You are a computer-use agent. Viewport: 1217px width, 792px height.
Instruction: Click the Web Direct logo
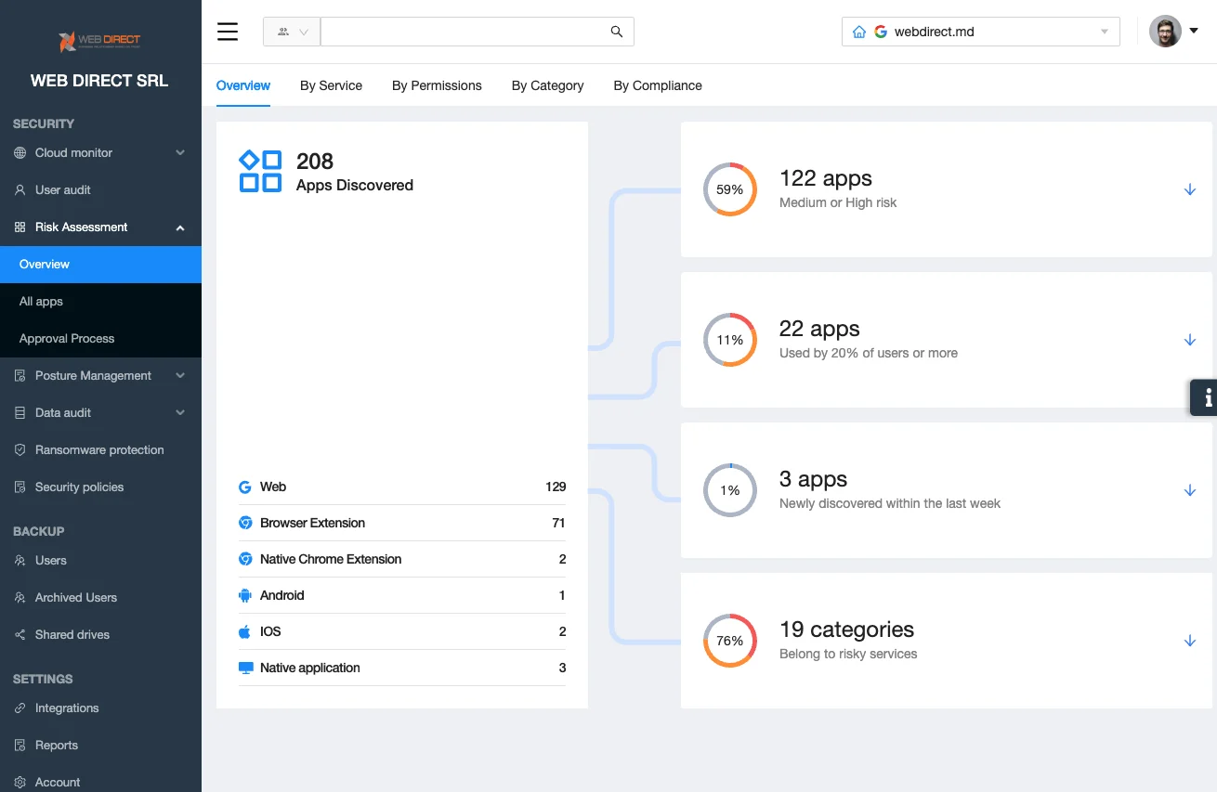pyautogui.click(x=99, y=41)
